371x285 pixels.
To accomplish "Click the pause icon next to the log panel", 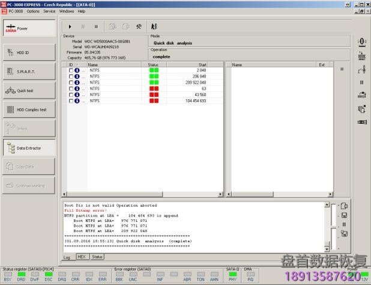I will pos(345,224).
